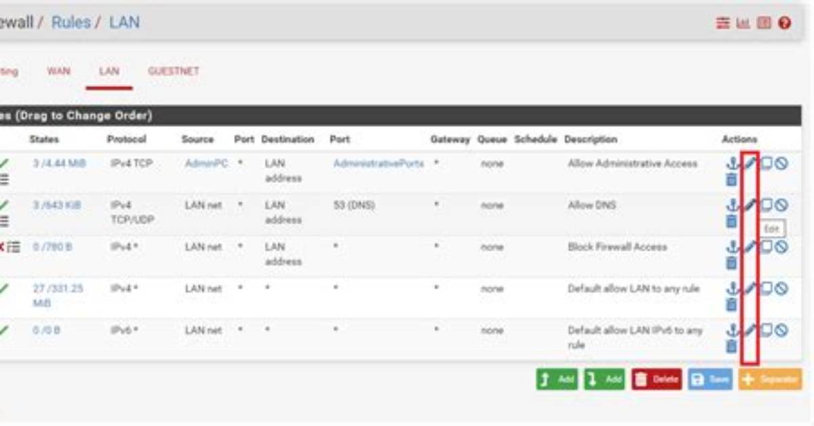Viewport: 814px width, 426px height.
Task: Delete the Allow Administrative Access rule via trash icon
Action: [731, 180]
